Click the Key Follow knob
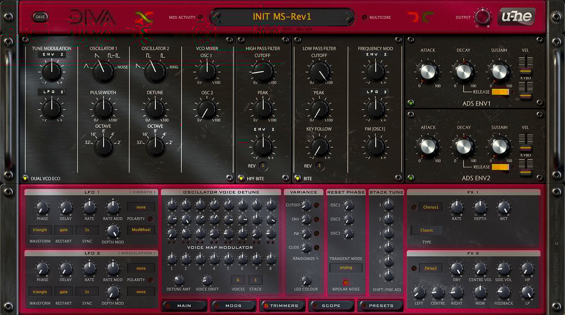Screen dimensions: 565x315 point(319,146)
